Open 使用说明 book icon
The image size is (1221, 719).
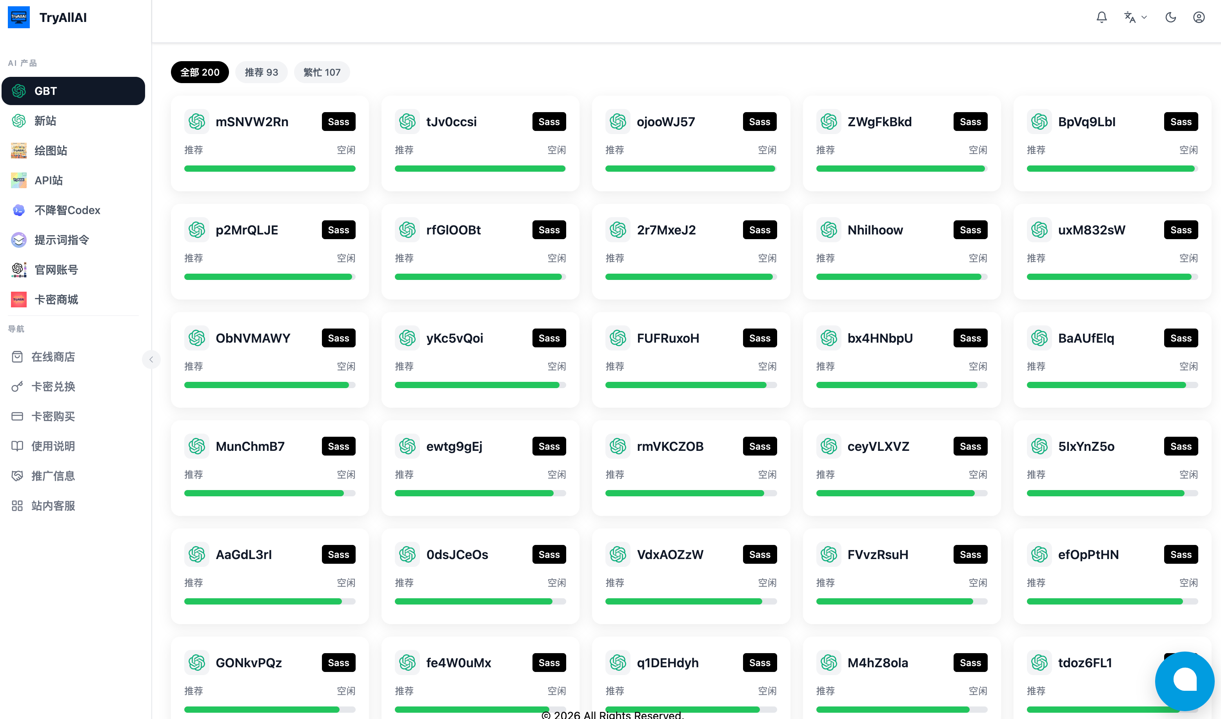pyautogui.click(x=17, y=446)
